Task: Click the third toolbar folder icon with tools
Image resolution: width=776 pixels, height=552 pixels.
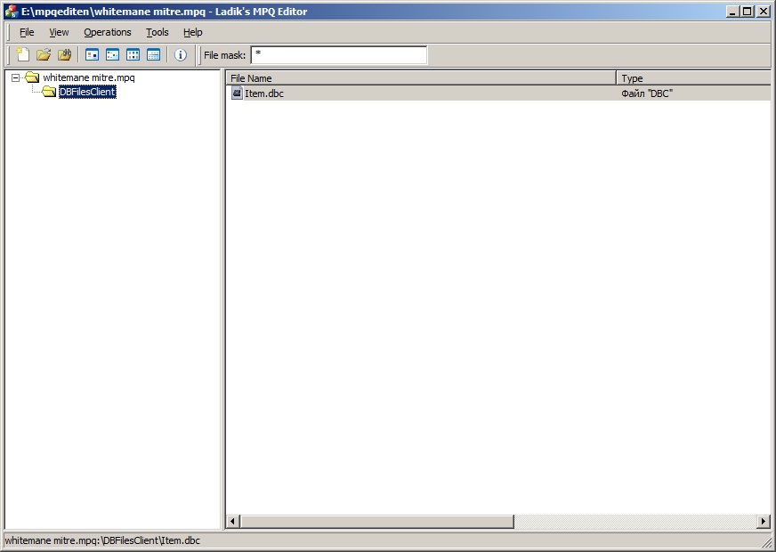Action: [x=64, y=55]
